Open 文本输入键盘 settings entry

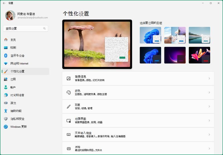(x=138, y=135)
